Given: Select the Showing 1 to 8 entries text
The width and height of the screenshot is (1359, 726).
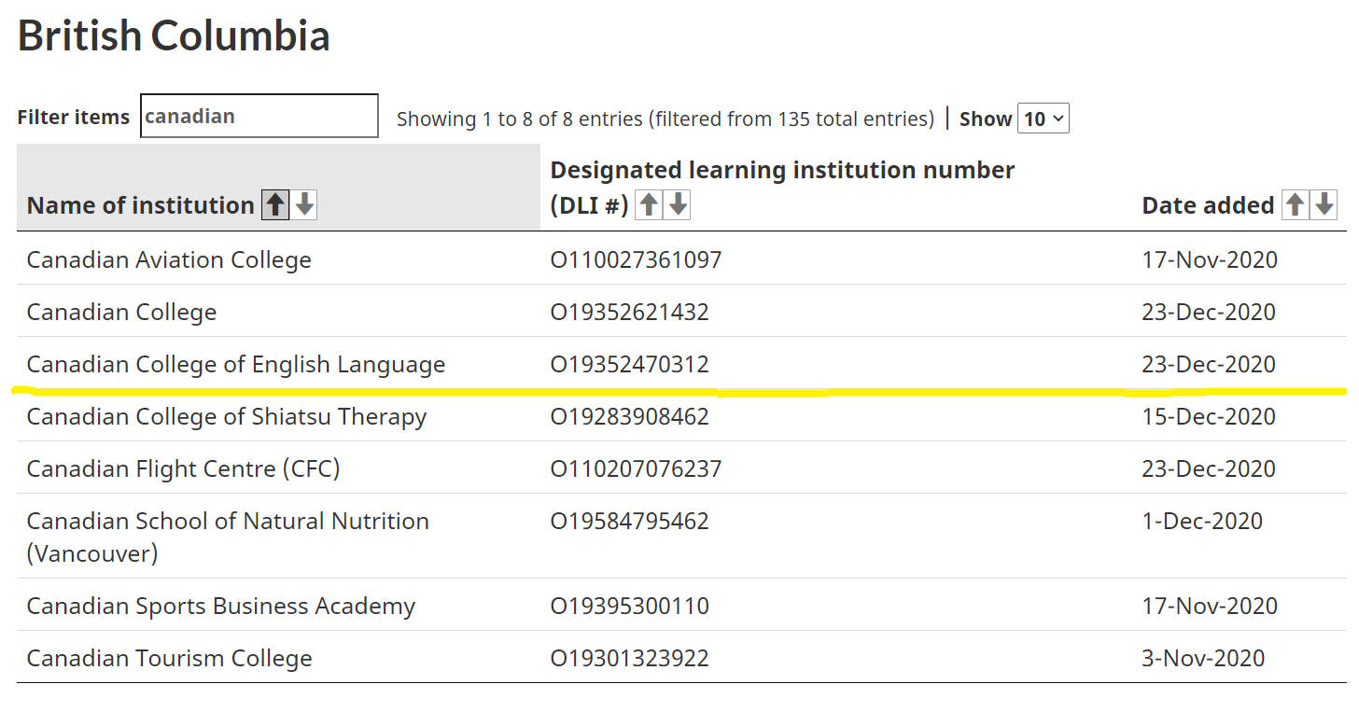Looking at the screenshot, I should coord(665,119).
